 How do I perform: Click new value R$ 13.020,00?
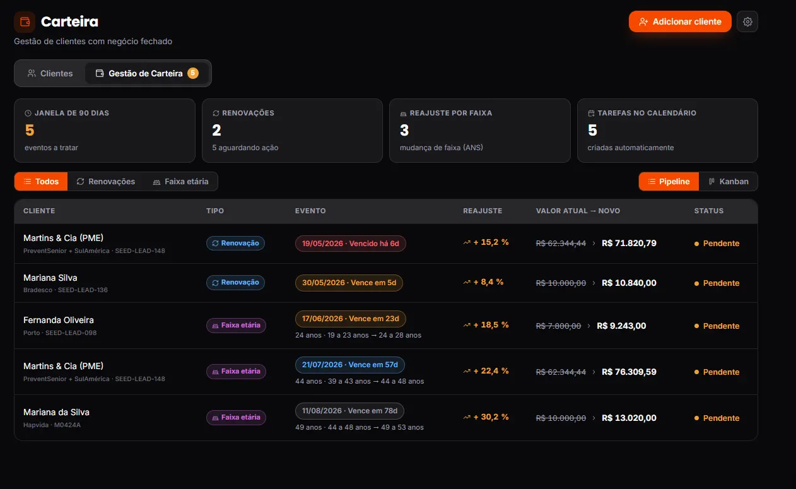[629, 418]
